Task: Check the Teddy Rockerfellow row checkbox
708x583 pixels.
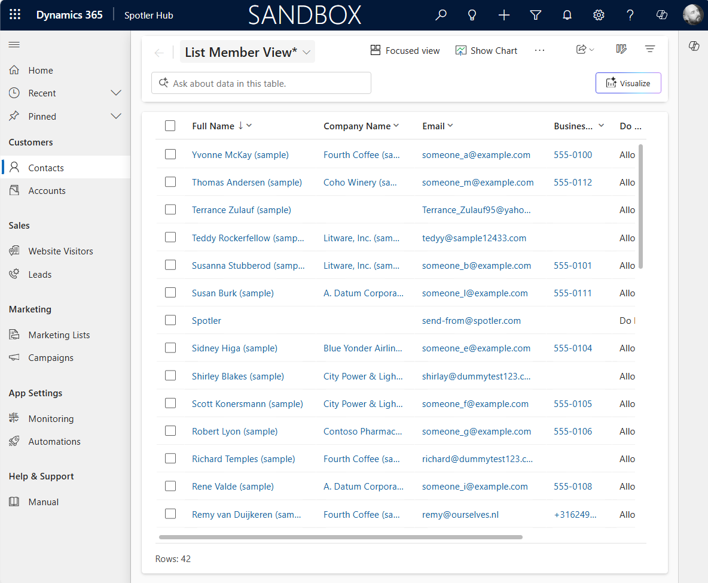Action: point(170,237)
